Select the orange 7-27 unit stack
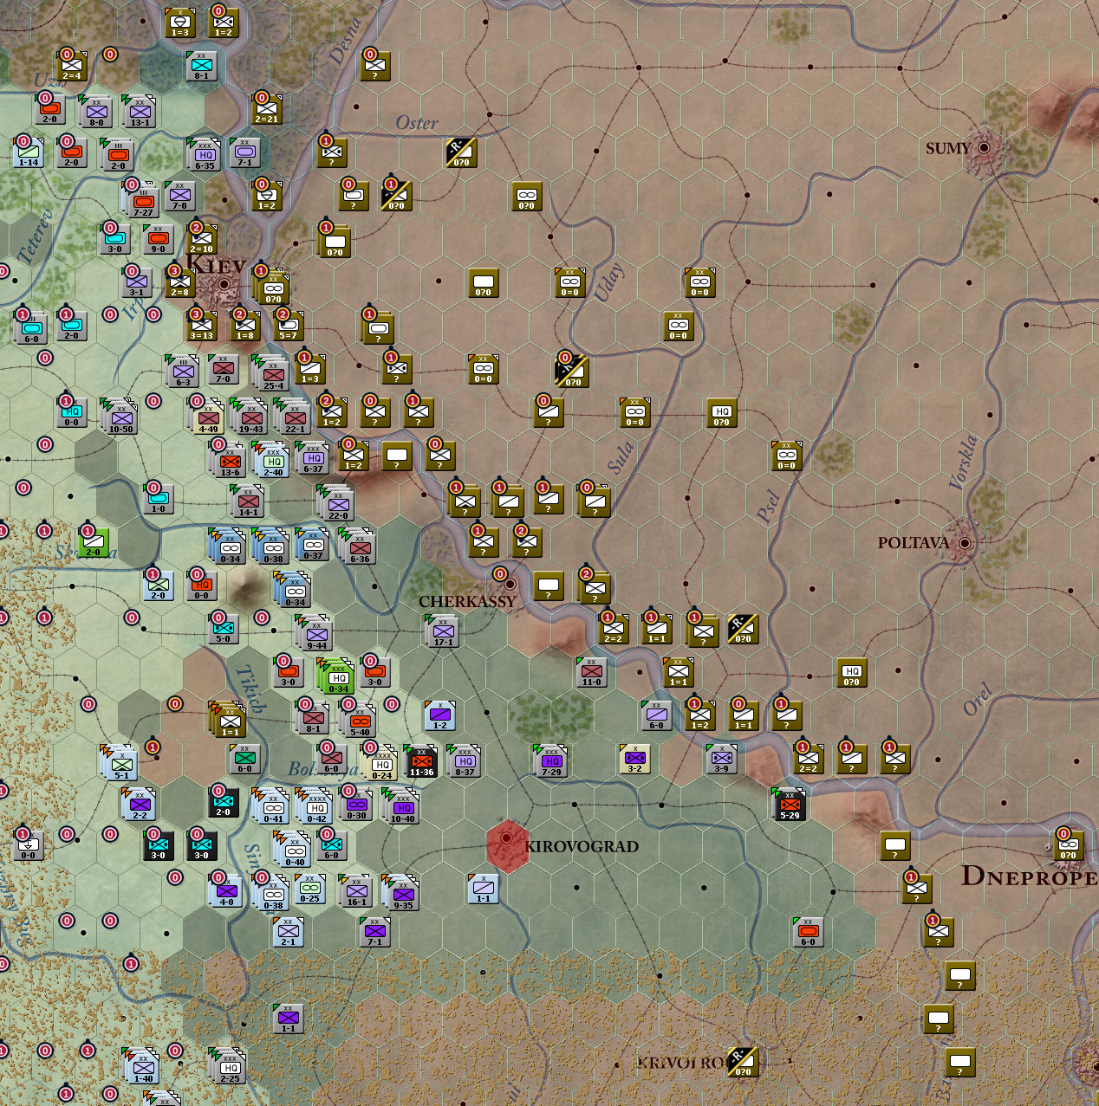 pos(143,202)
